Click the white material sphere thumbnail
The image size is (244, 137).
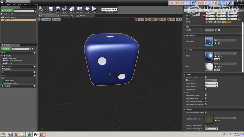pos(209,67)
